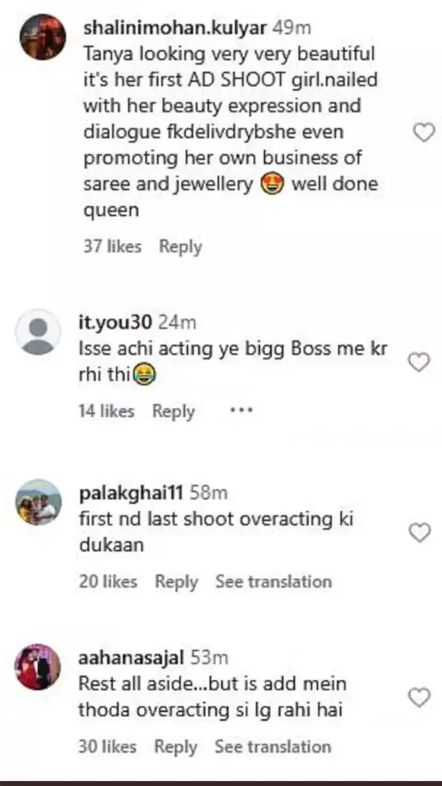The height and width of the screenshot is (786, 442).
Task: Tap the heart on it.you30's comment
Action: [x=419, y=363]
